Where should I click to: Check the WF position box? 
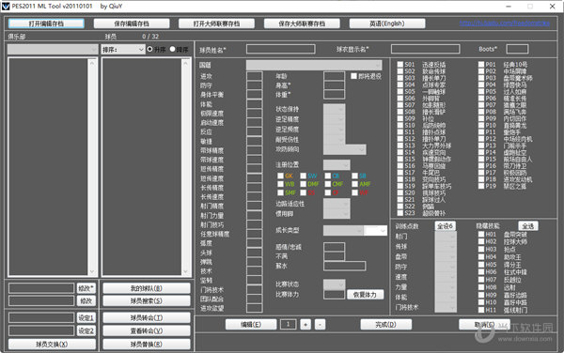click(354, 192)
